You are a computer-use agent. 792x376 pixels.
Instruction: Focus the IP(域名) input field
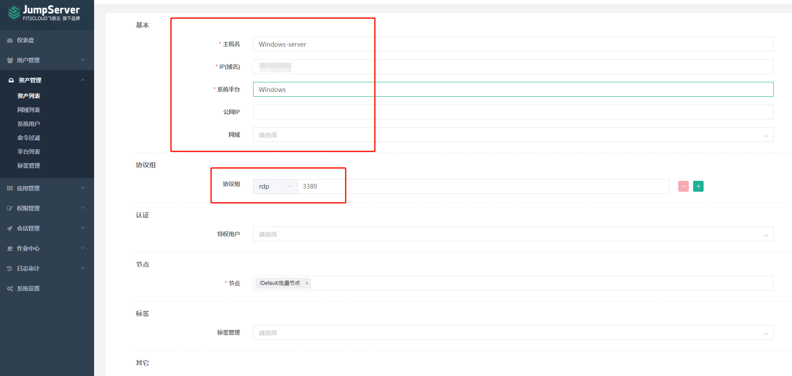(513, 67)
